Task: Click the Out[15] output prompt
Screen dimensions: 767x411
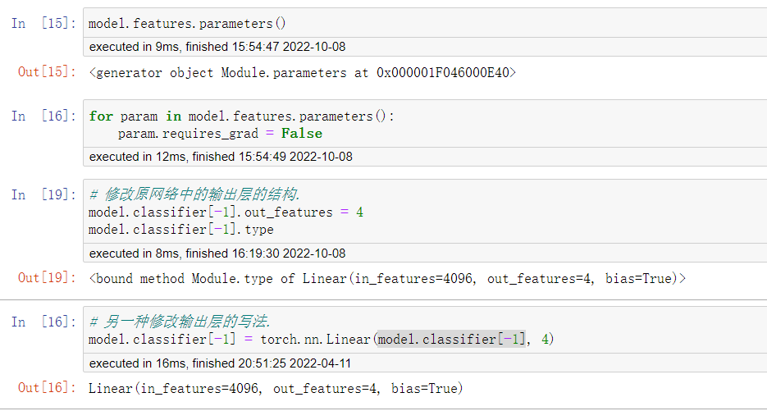Action: [47, 72]
